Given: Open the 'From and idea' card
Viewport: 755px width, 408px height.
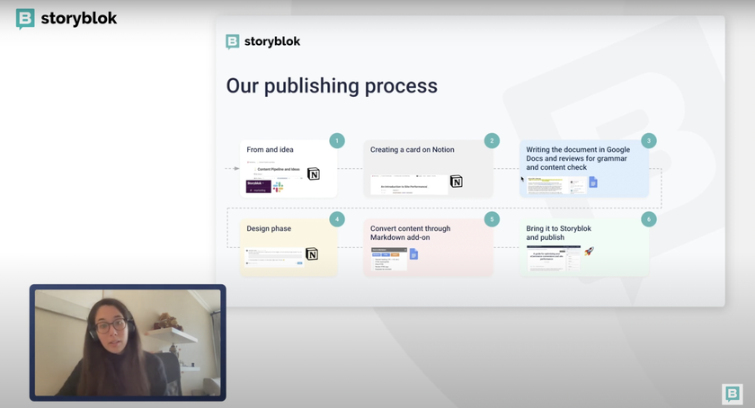Looking at the screenshot, I should point(289,169).
